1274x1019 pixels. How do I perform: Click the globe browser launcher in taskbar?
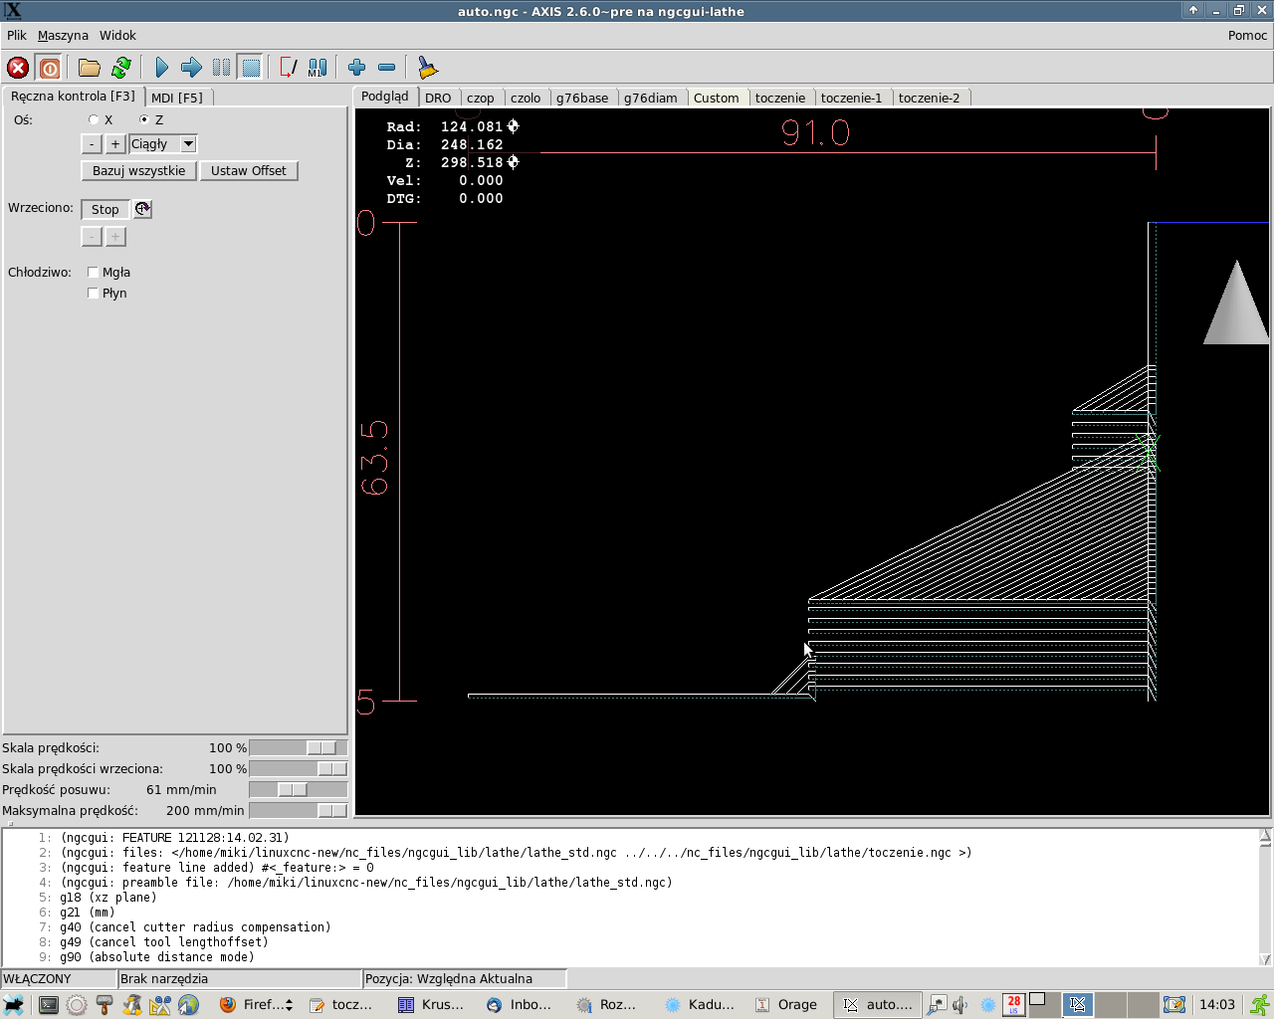[x=188, y=1005]
